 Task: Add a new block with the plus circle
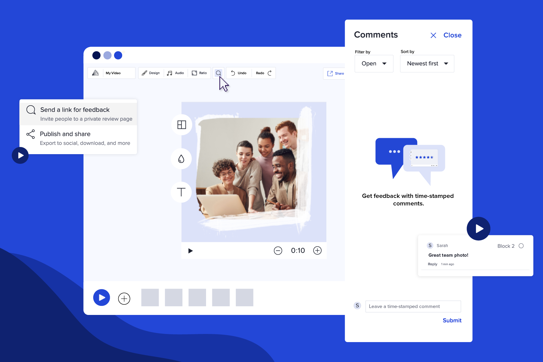pyautogui.click(x=124, y=299)
